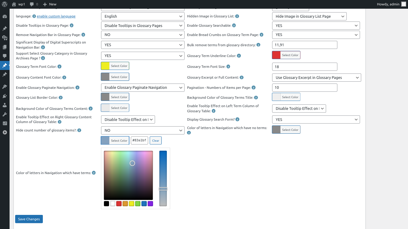Open Comments from the sidebar
The height and width of the screenshot is (229, 408).
(4, 56)
